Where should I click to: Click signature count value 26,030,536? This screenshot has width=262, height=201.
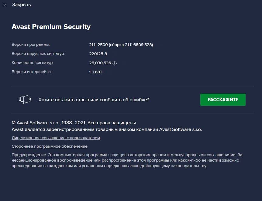[x=100, y=63]
